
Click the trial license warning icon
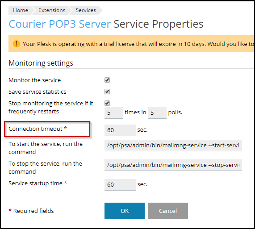coord(17,44)
